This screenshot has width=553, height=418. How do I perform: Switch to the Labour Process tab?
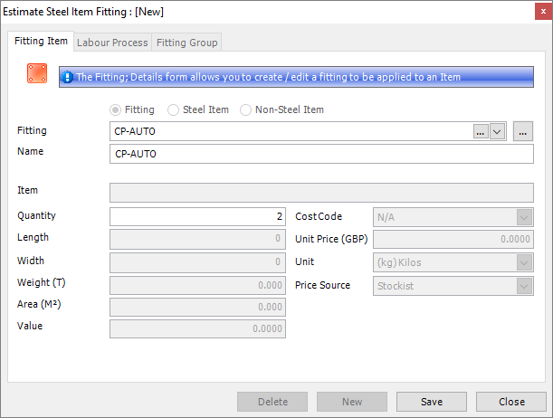coord(111,43)
